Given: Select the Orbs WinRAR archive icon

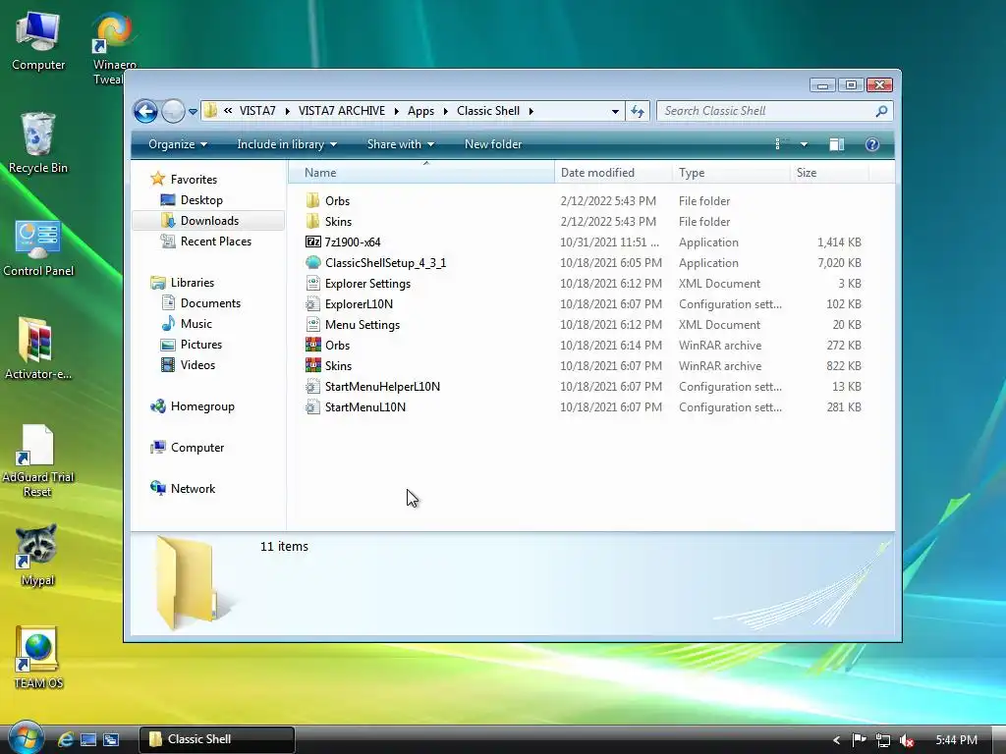Looking at the screenshot, I should 312,345.
